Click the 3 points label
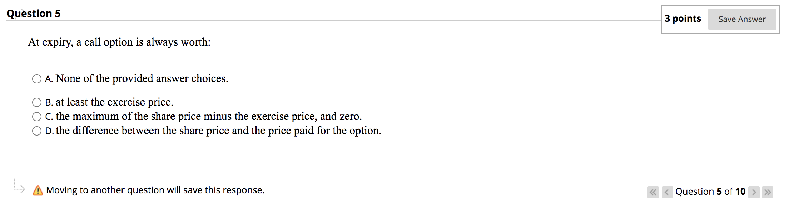The height and width of the screenshot is (219, 789). coord(683,19)
